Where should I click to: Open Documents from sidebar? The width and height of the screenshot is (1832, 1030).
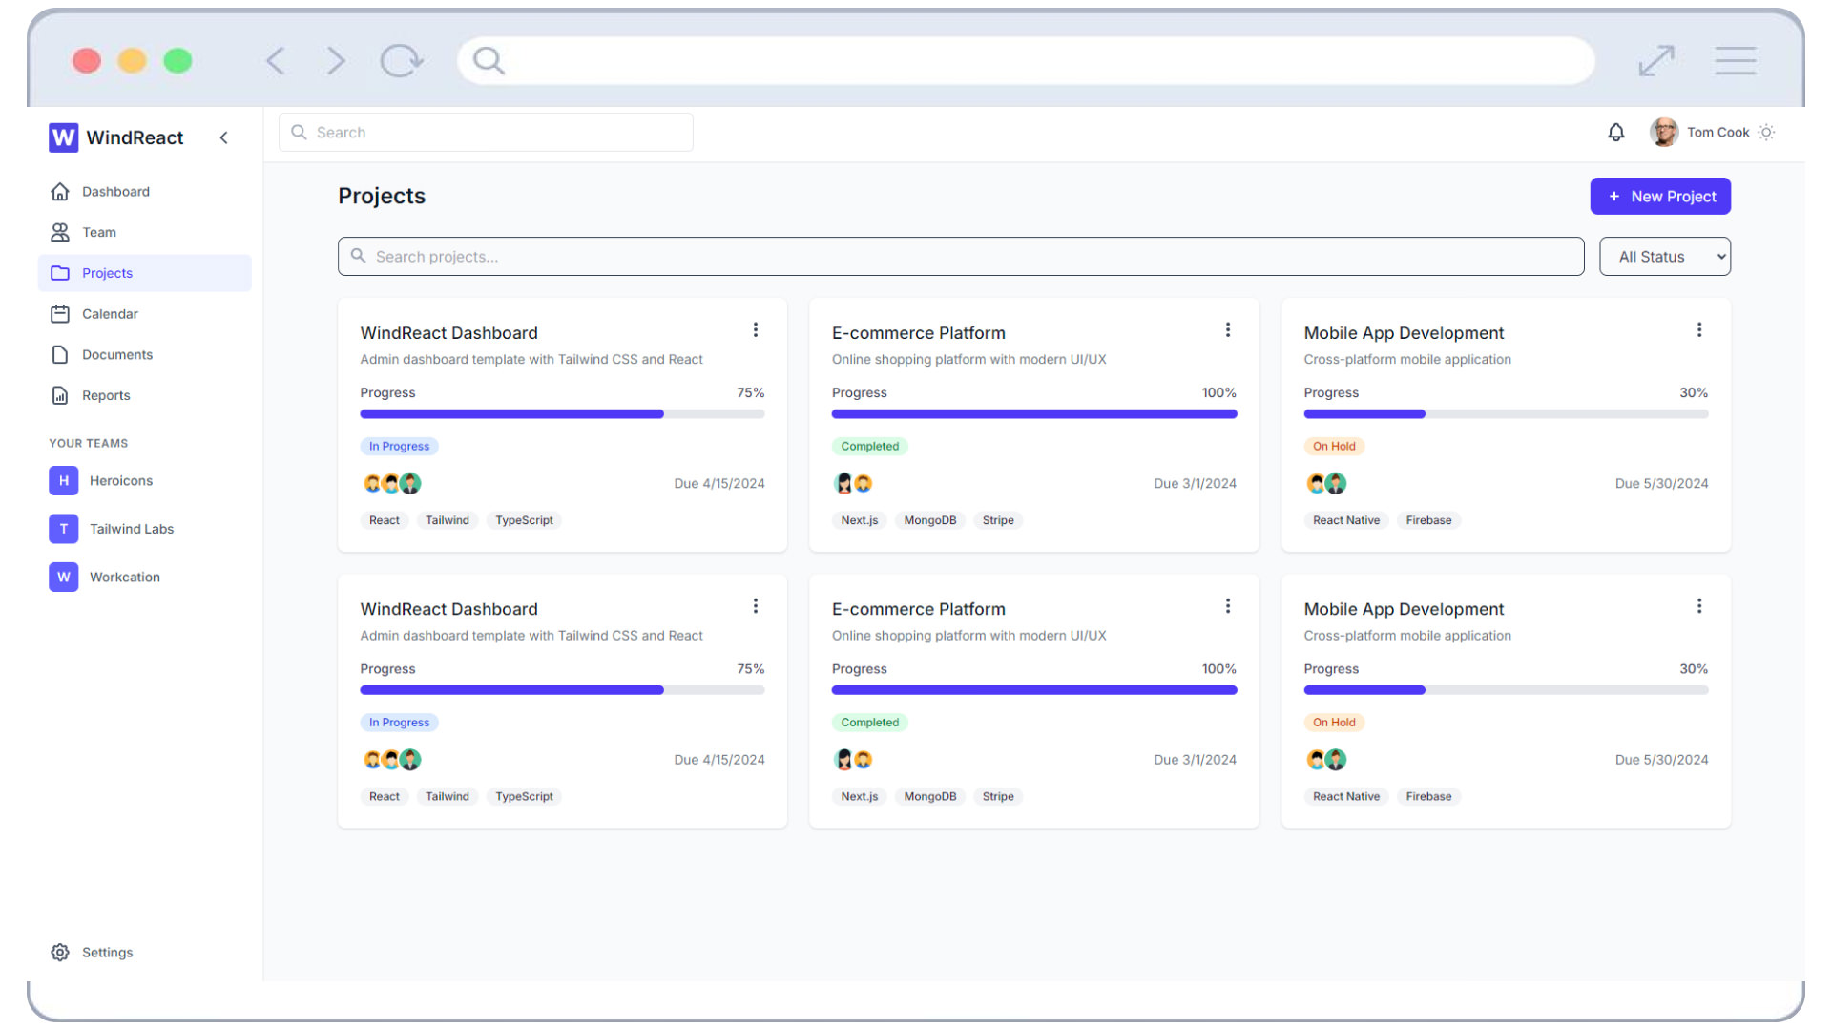coord(144,354)
